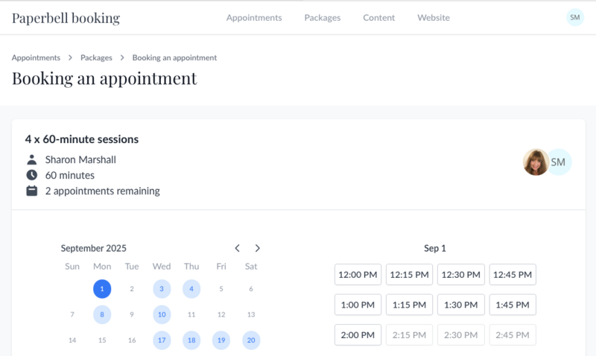The width and height of the screenshot is (596, 356).
Task: Click the Paperbell booking logo
Action: (66, 18)
